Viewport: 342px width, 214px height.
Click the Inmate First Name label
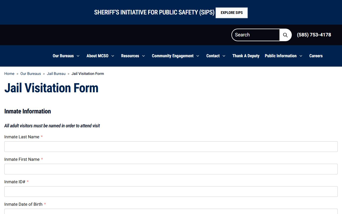22,159
